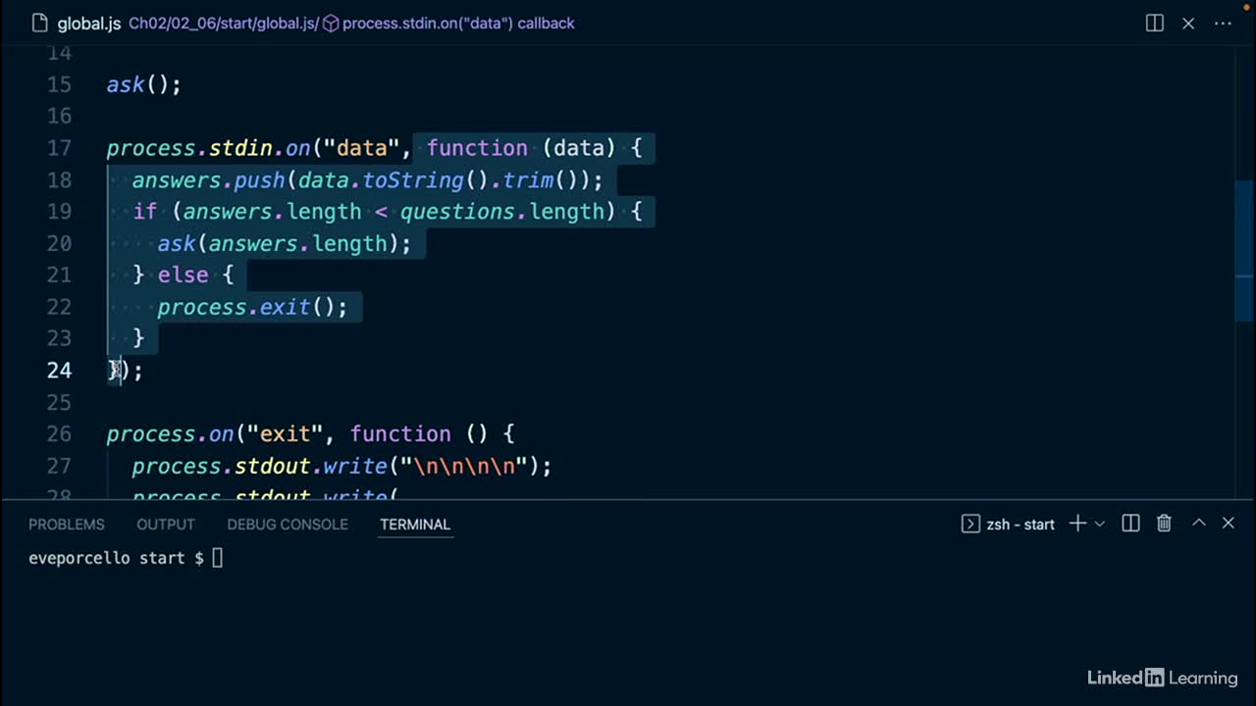Click the "\n\n\n\n" string on line 27
This screenshot has height=706, width=1256.
tap(464, 467)
